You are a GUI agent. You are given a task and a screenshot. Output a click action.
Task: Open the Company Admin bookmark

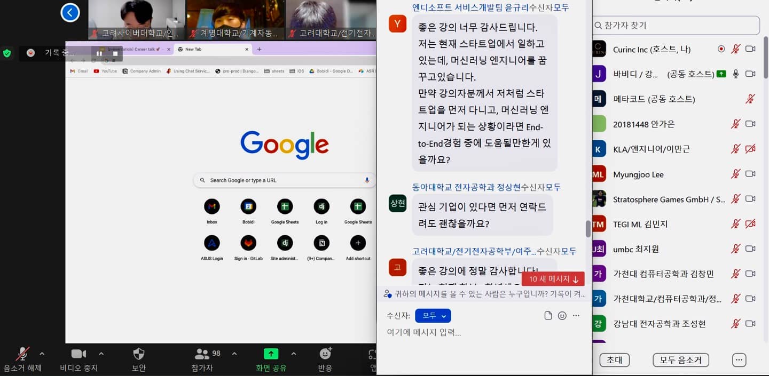coord(142,71)
